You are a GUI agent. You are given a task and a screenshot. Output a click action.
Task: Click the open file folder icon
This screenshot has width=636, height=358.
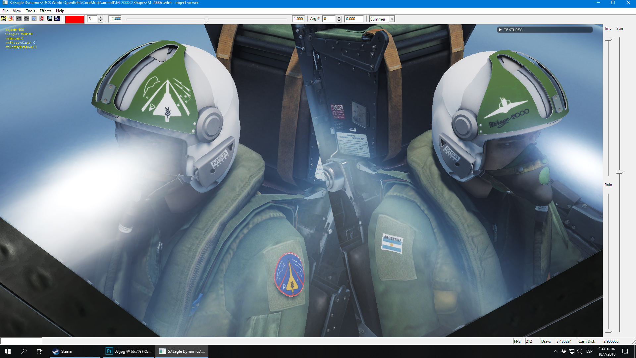click(4, 19)
